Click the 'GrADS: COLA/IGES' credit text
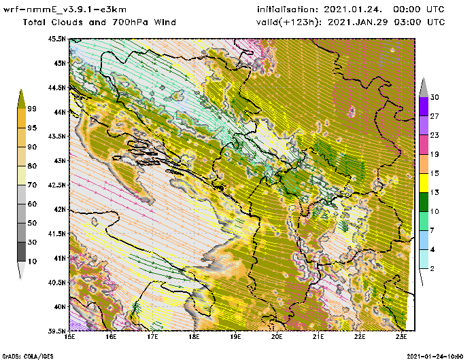Image resolution: width=476 pixels, height=360 pixels. click(28, 357)
